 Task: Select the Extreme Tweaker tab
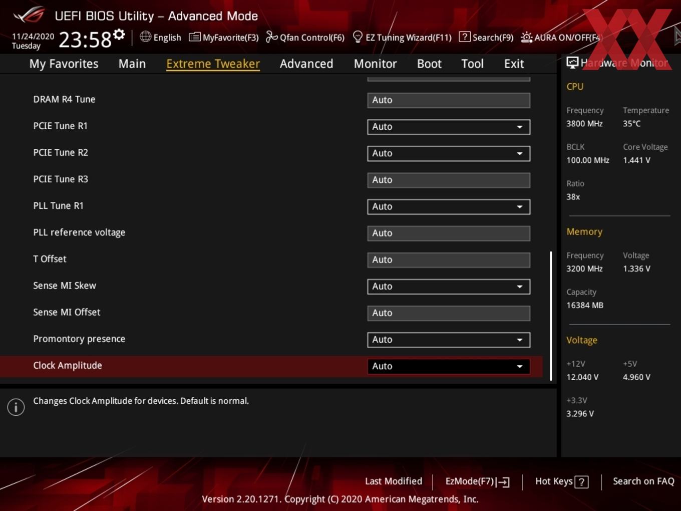[213, 64]
